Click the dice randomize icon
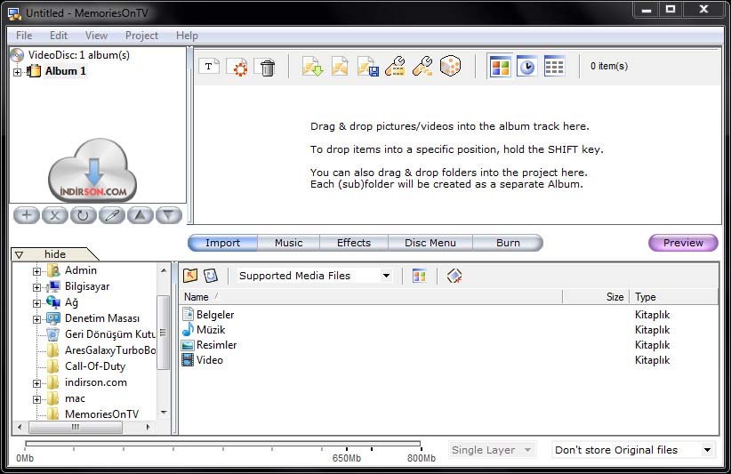Screen dimensions: 731x474 pyautogui.click(x=450, y=66)
